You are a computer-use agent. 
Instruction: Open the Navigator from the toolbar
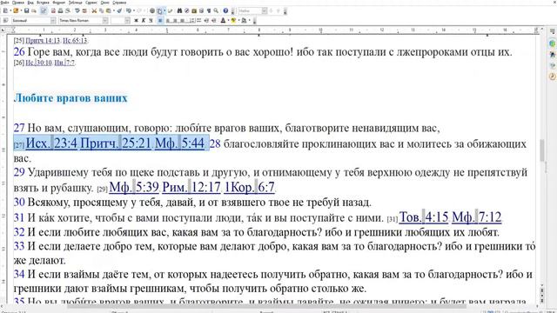187,11
